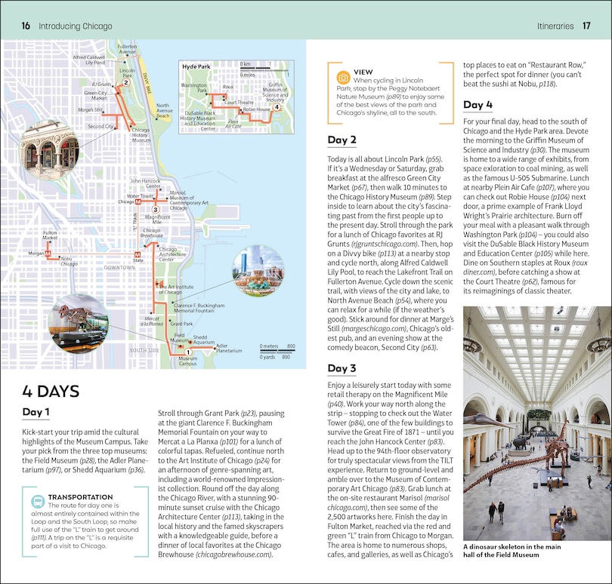
Task: Click the camera icon in the VIEW box
Action: 344,78
